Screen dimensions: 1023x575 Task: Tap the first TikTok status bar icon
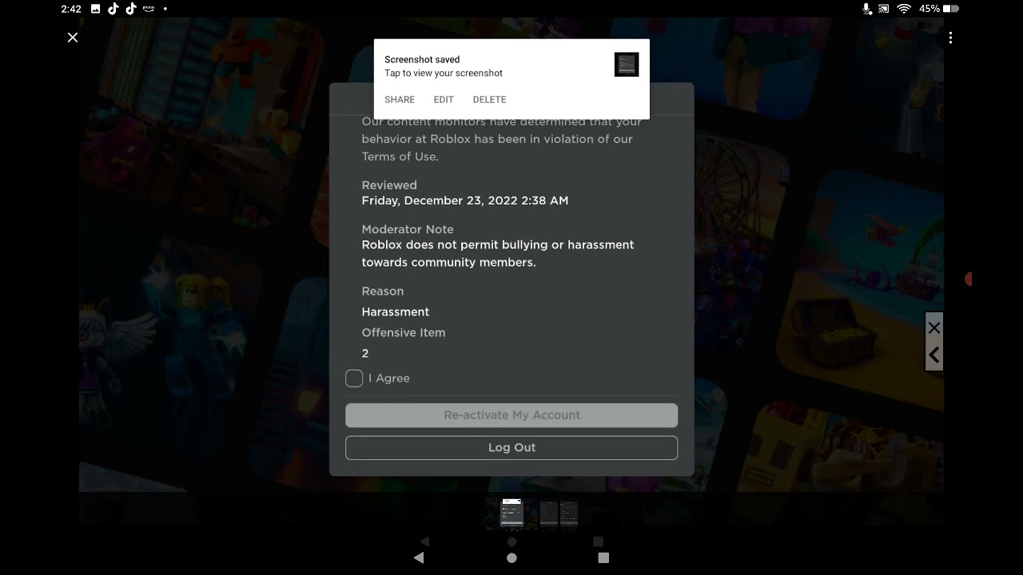coord(113,9)
